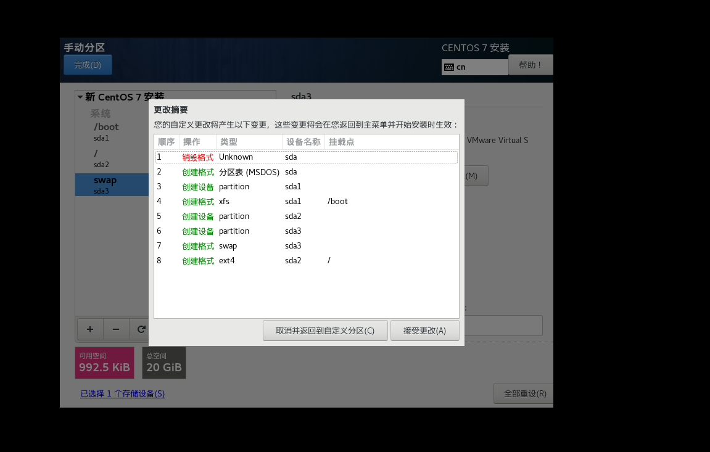Select row 6 创建设备 partition sda3
Screen dimensions: 710x452
[x=307, y=231]
